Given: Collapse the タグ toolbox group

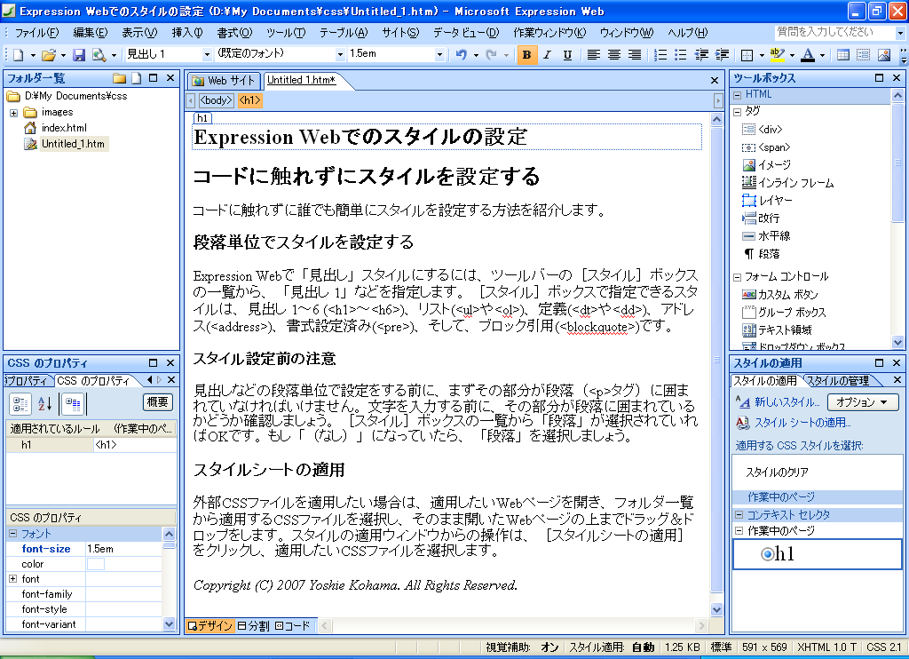Looking at the screenshot, I should (738, 112).
